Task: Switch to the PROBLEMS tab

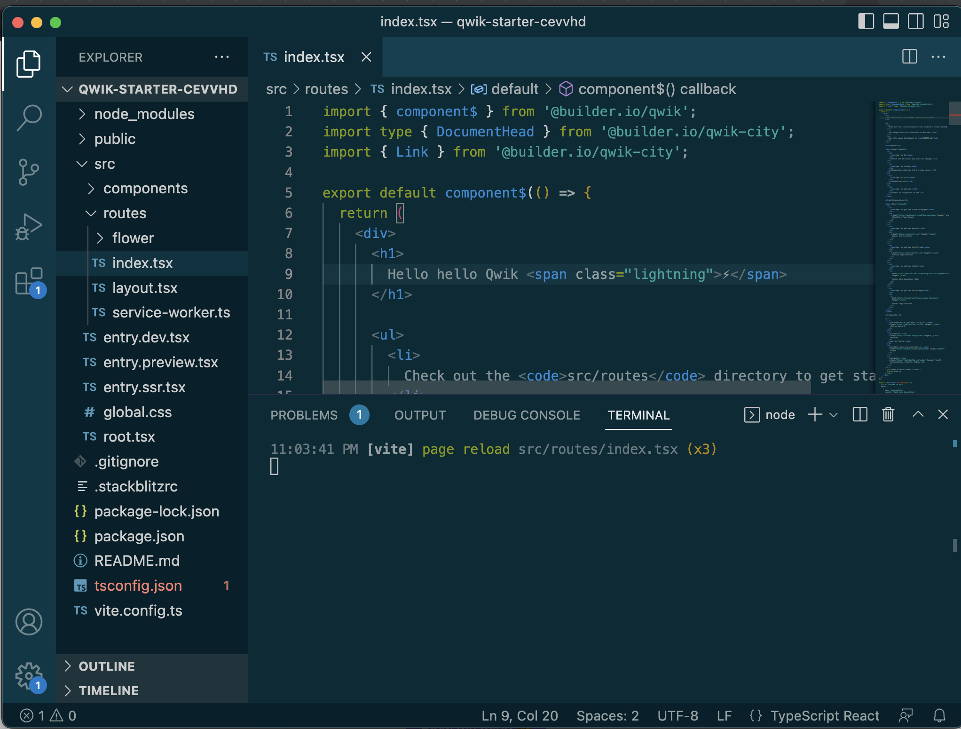Action: (x=304, y=415)
